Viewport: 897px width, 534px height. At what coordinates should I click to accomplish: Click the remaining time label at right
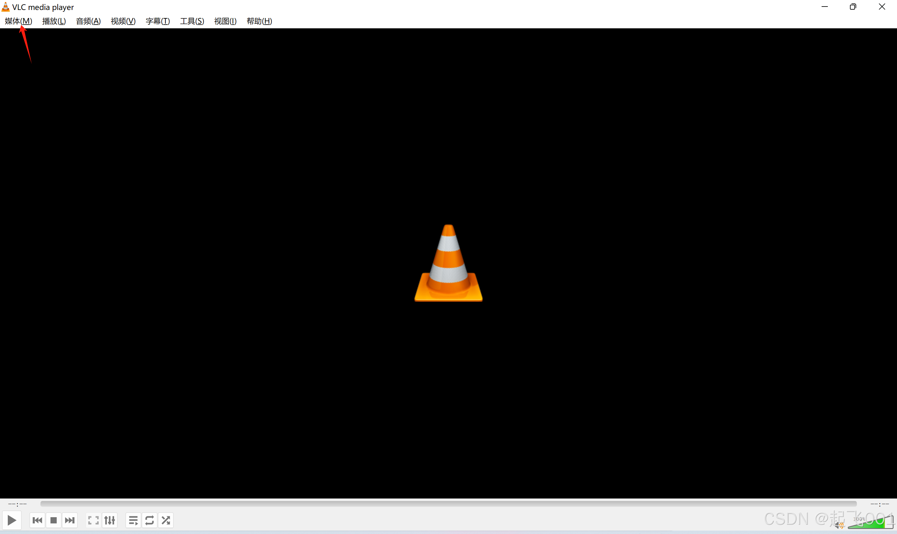[879, 504]
